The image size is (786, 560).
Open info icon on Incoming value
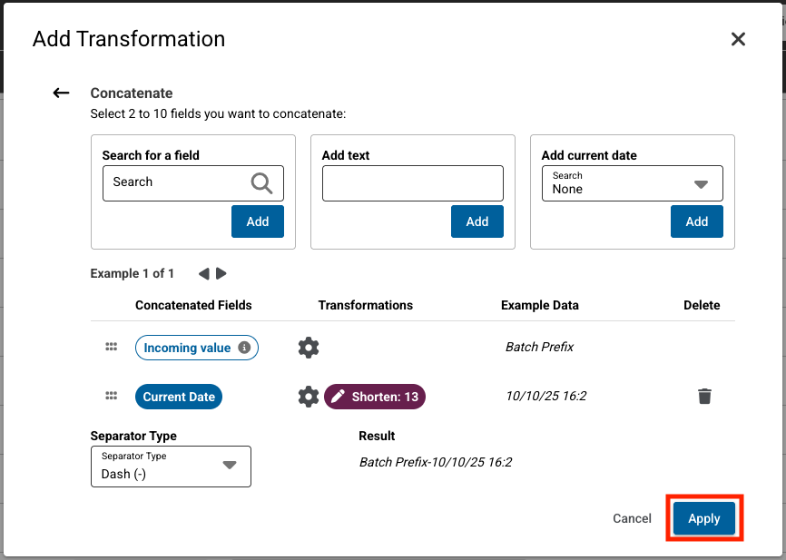click(x=244, y=348)
